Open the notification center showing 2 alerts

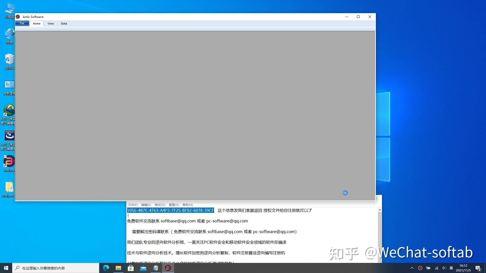pyautogui.click(x=478, y=268)
